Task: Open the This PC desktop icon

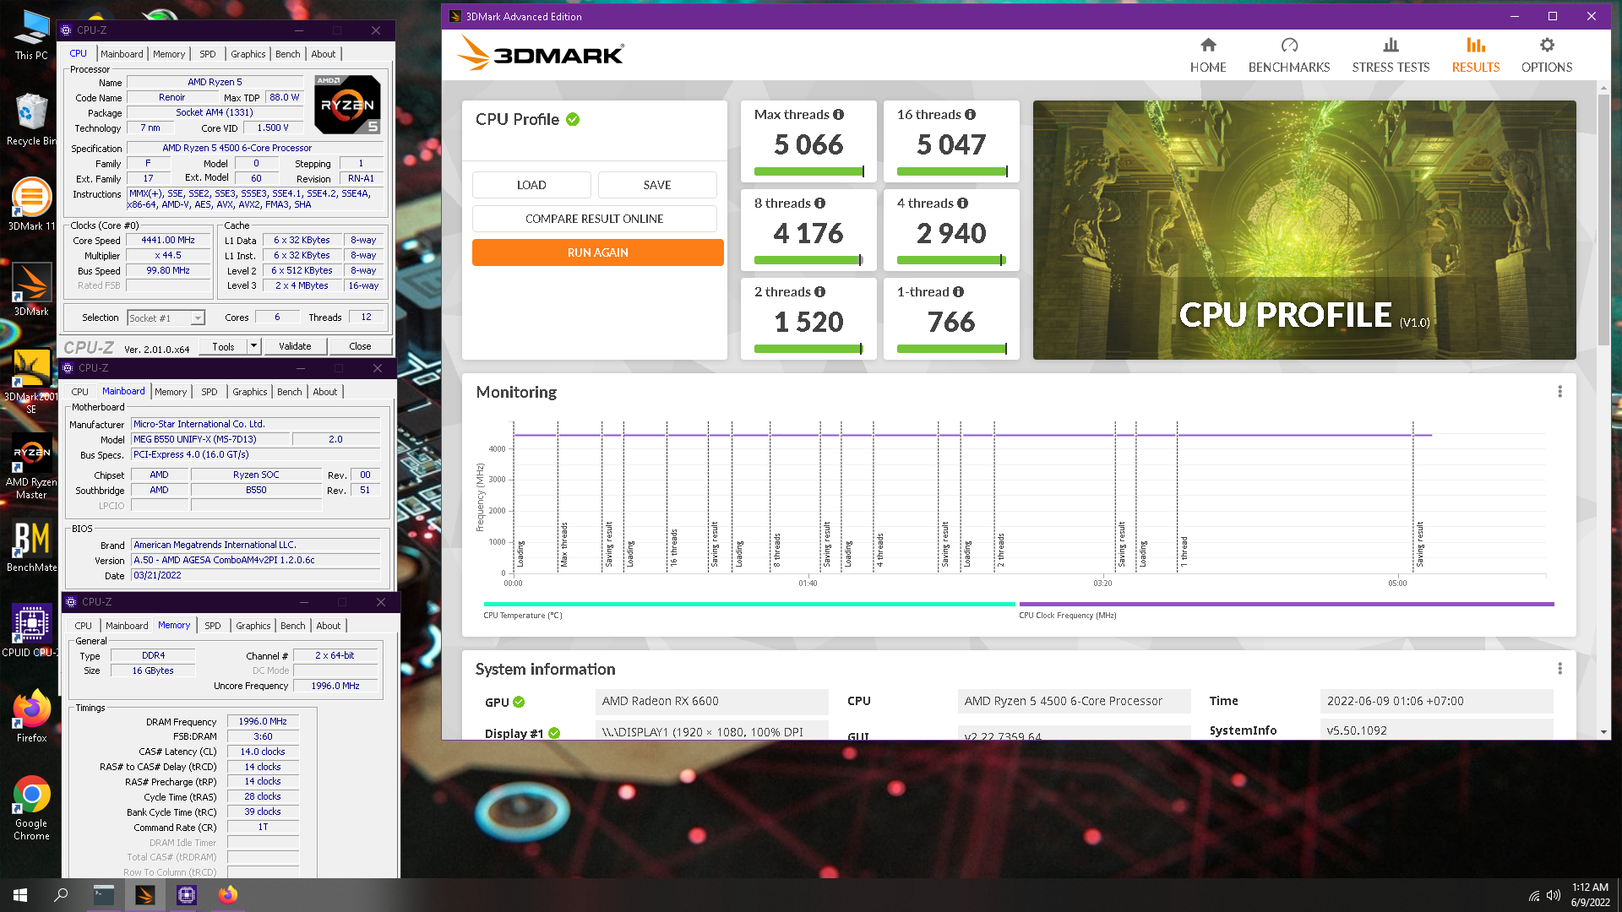Action: pos(31,35)
